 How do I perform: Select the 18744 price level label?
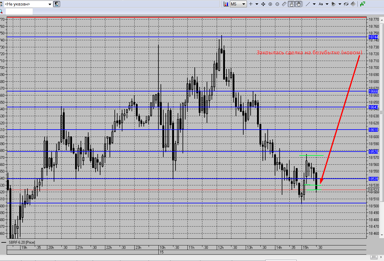click(x=373, y=37)
